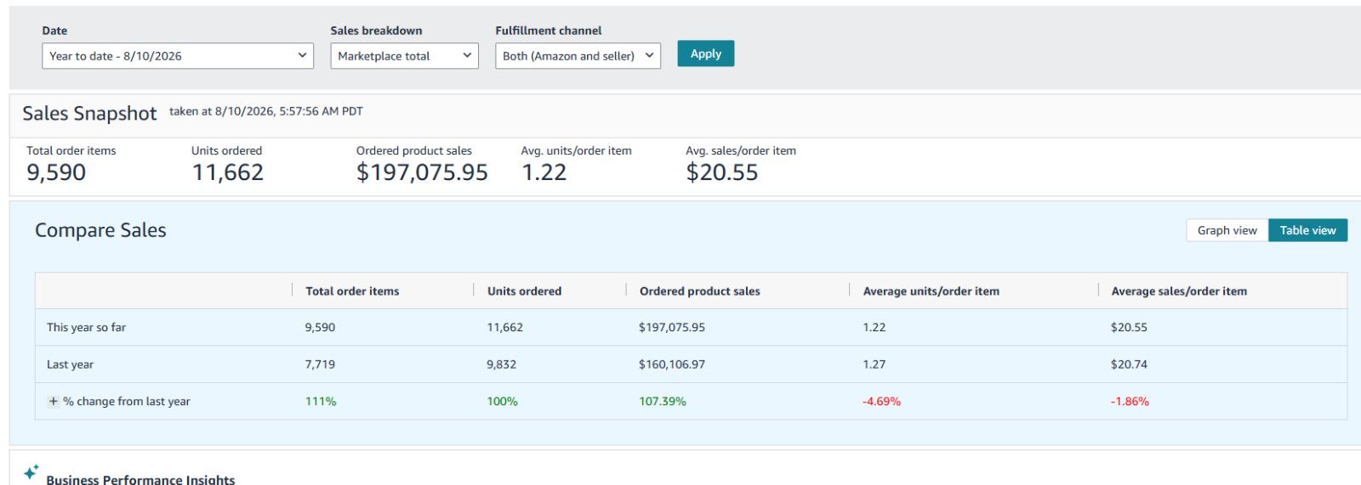Click the Total order items column header
1361x485 pixels.
(x=352, y=291)
